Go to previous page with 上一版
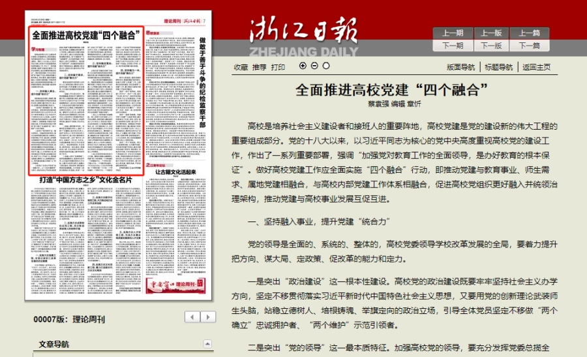Screen dimensions: 587x357 491,33
